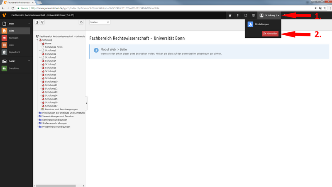Image resolution: width=332 pixels, height=187 pixels.
Task: Collapse the Schulung tree node
Action: click(x=37, y=40)
